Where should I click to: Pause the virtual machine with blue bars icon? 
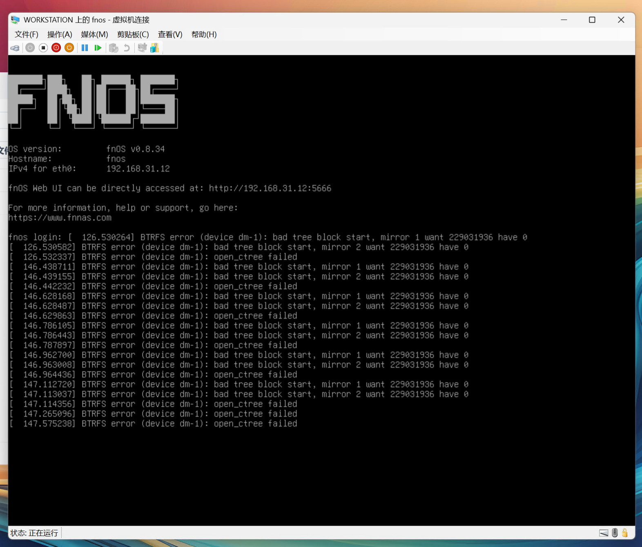coord(85,48)
